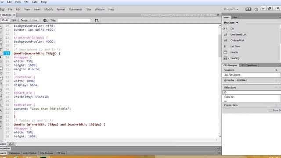Open the Dreamweaver Help menu

(111, 9)
